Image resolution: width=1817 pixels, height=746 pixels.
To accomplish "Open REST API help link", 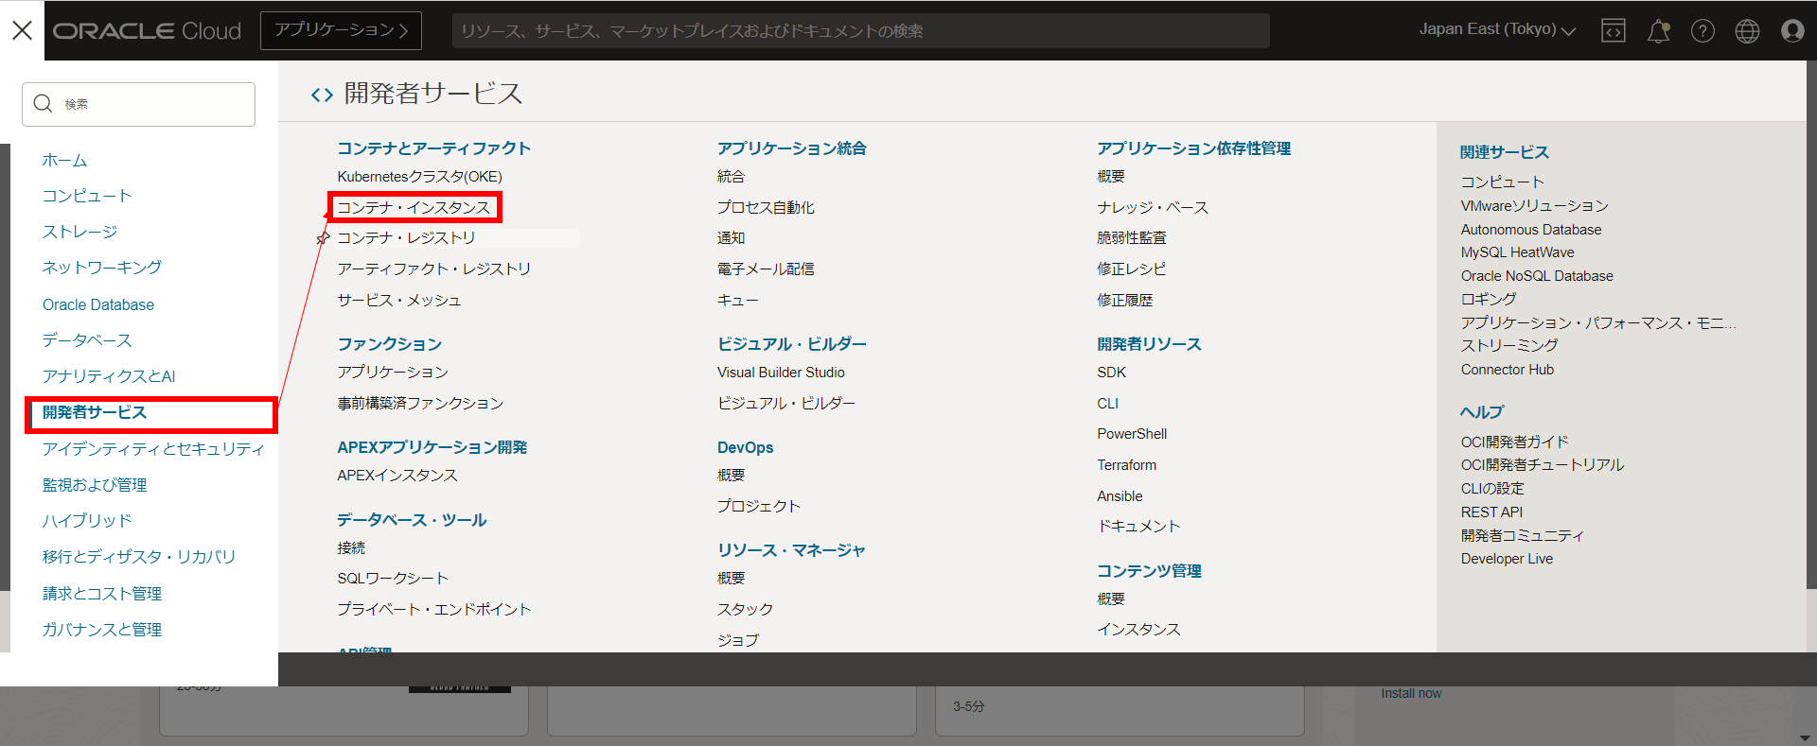I will (x=1491, y=512).
